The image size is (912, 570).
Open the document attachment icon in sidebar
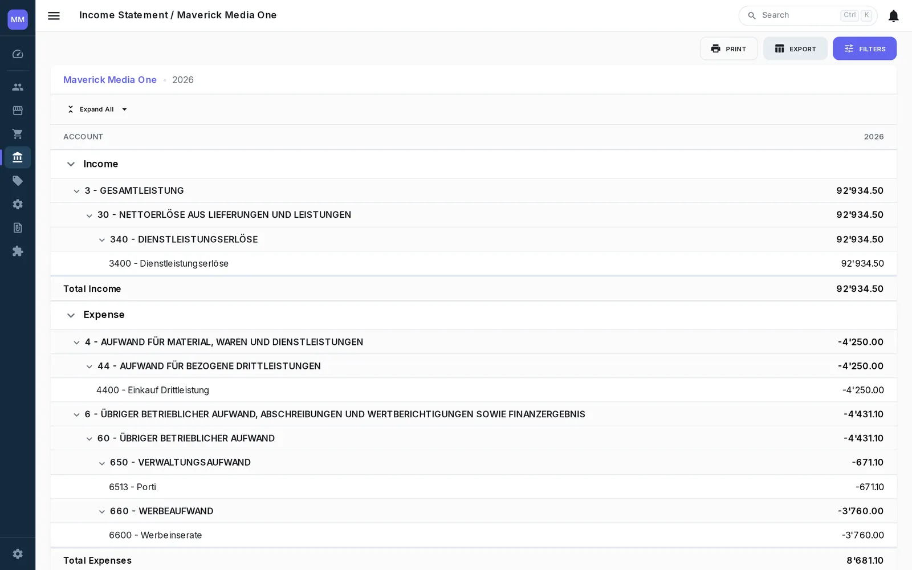[x=18, y=228]
